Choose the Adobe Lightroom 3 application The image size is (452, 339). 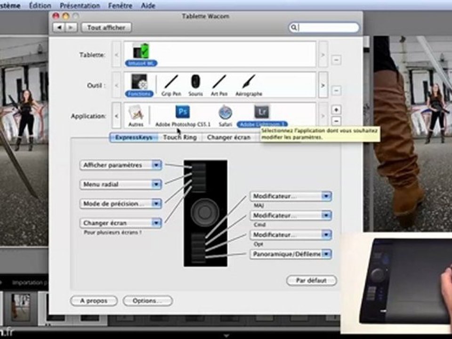262,116
